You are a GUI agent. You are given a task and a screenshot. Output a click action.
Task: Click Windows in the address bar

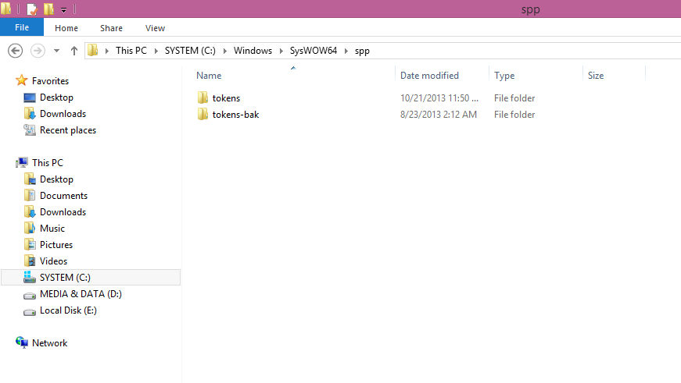point(253,51)
